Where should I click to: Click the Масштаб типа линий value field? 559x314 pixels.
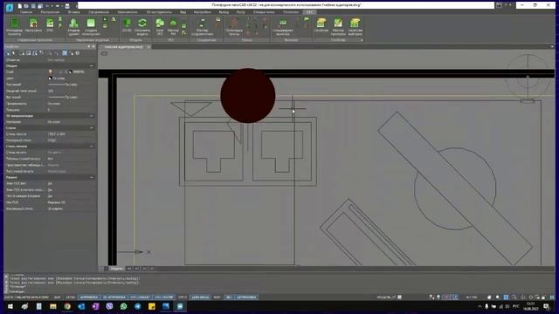[72, 91]
